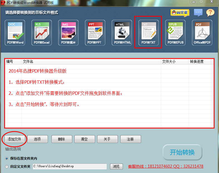Open the 客服热线 customer service link

pyautogui.click(x=166, y=166)
